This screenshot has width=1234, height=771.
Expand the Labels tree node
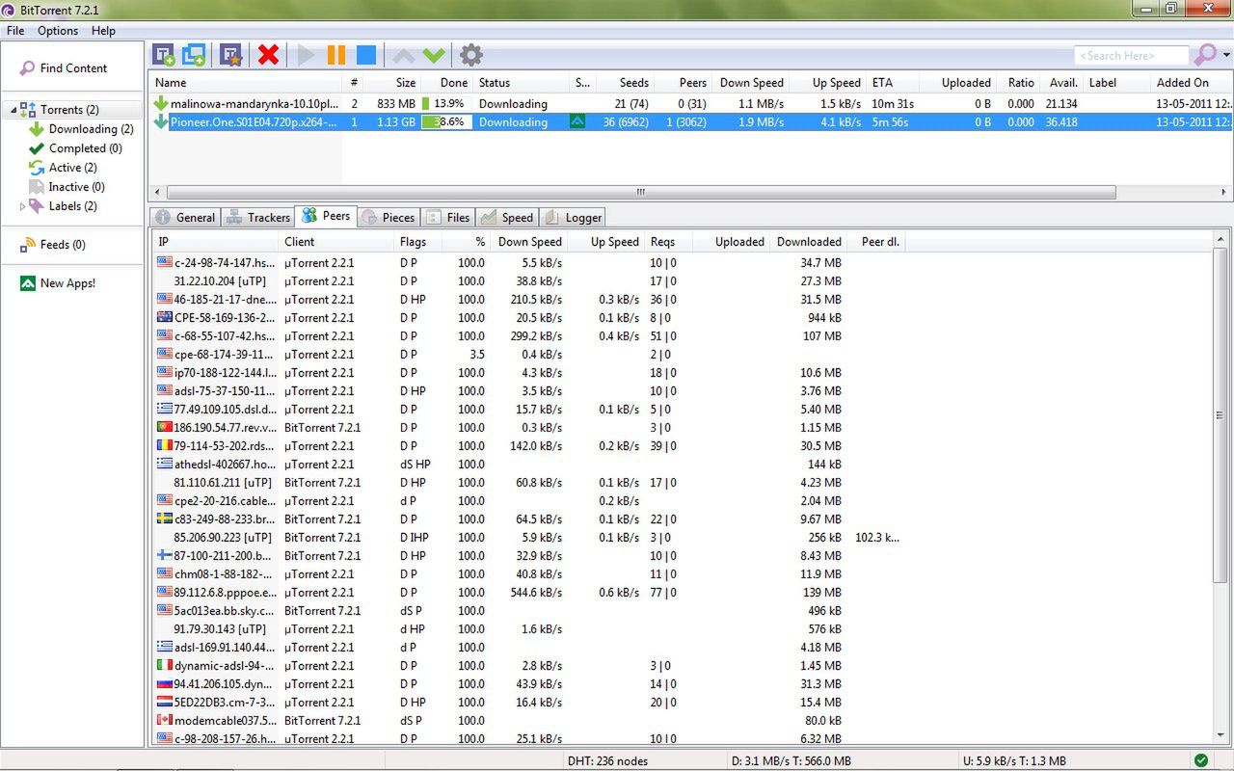pyautogui.click(x=23, y=206)
